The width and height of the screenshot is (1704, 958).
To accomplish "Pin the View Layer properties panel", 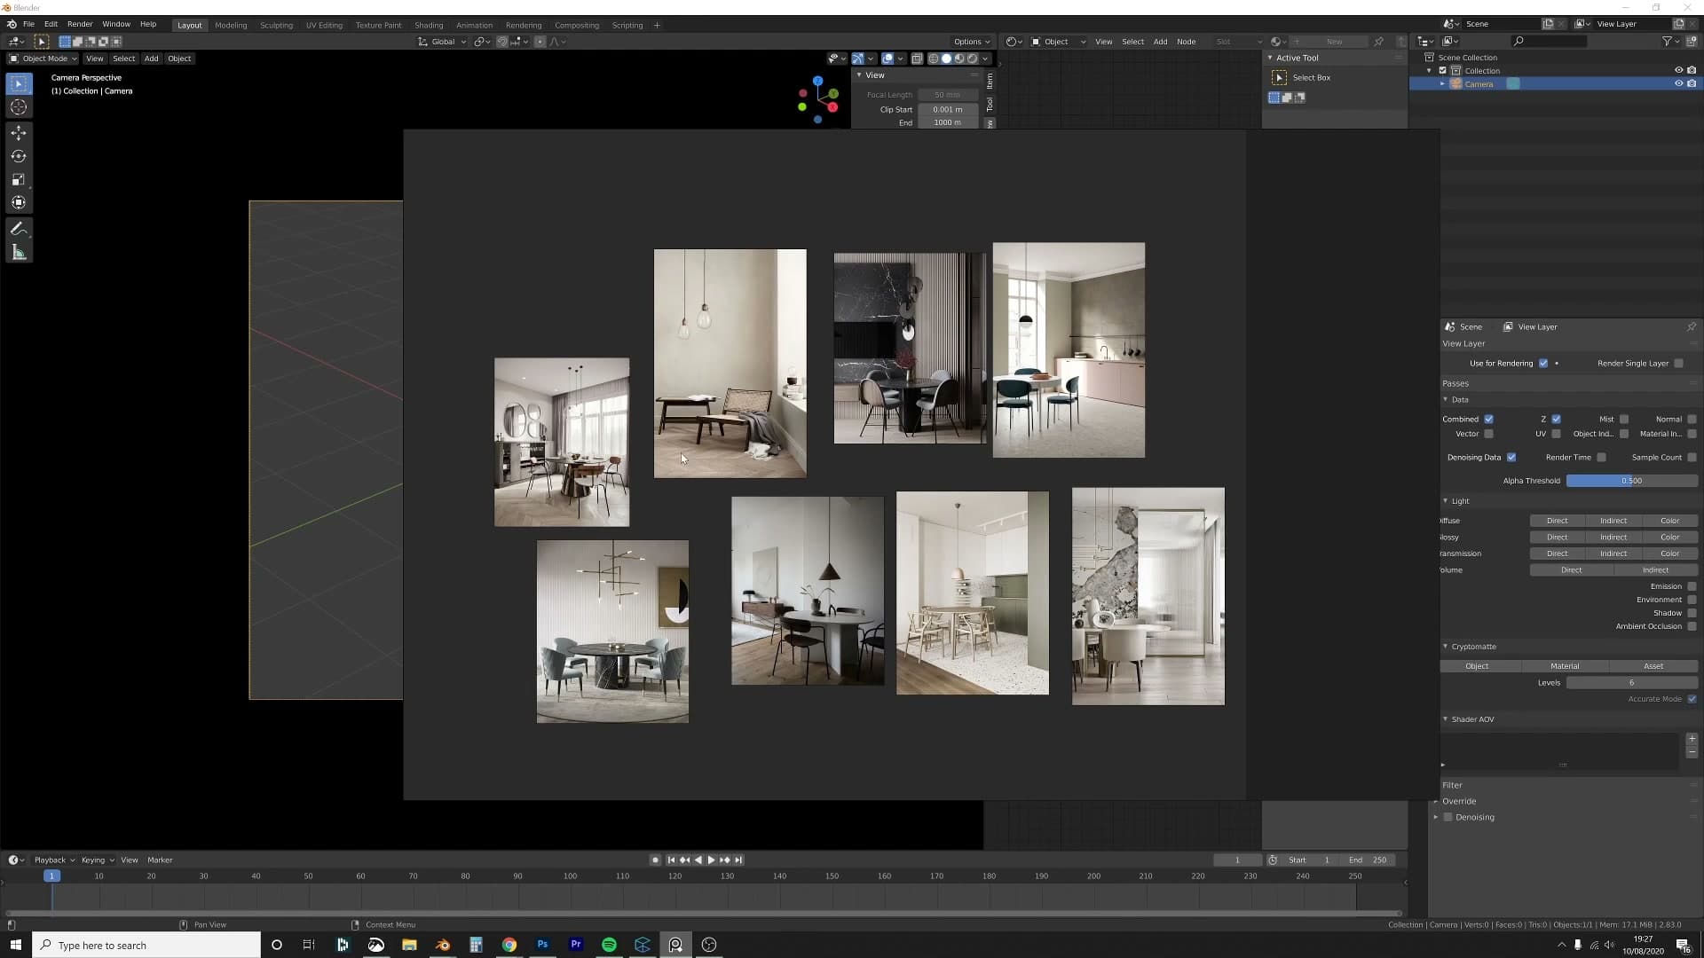I will [1692, 326].
